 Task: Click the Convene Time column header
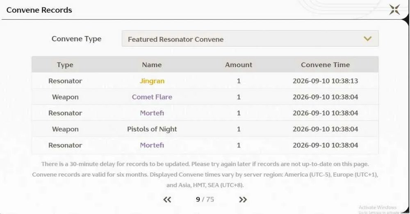(325, 65)
